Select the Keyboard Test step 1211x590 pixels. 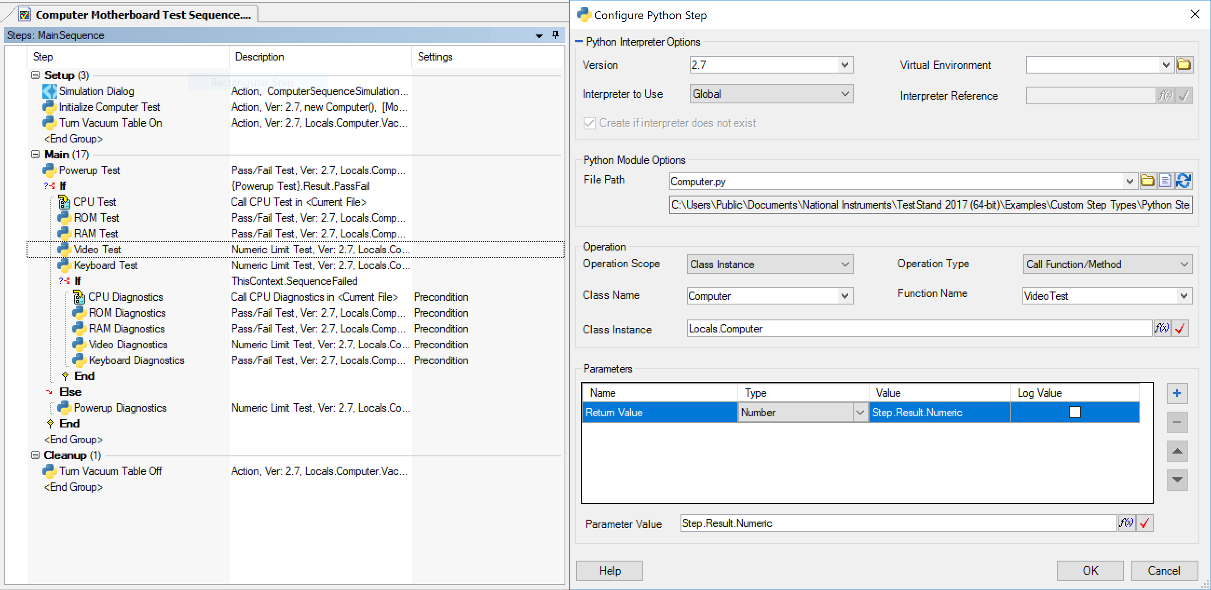[x=105, y=265]
